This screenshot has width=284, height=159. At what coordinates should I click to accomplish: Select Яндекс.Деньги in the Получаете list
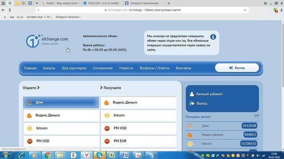click(x=138, y=102)
